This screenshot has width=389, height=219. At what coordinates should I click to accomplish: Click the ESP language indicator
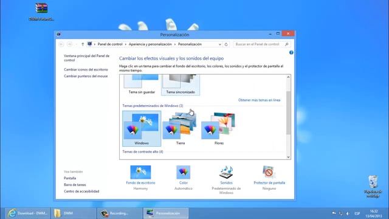(x=357, y=214)
